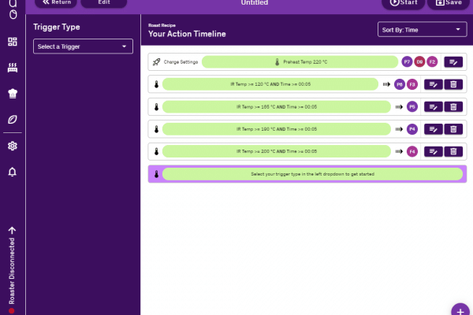Click the P7 badge on Charge Settings
Image resolution: width=473 pixels, height=315 pixels.
pos(407,61)
